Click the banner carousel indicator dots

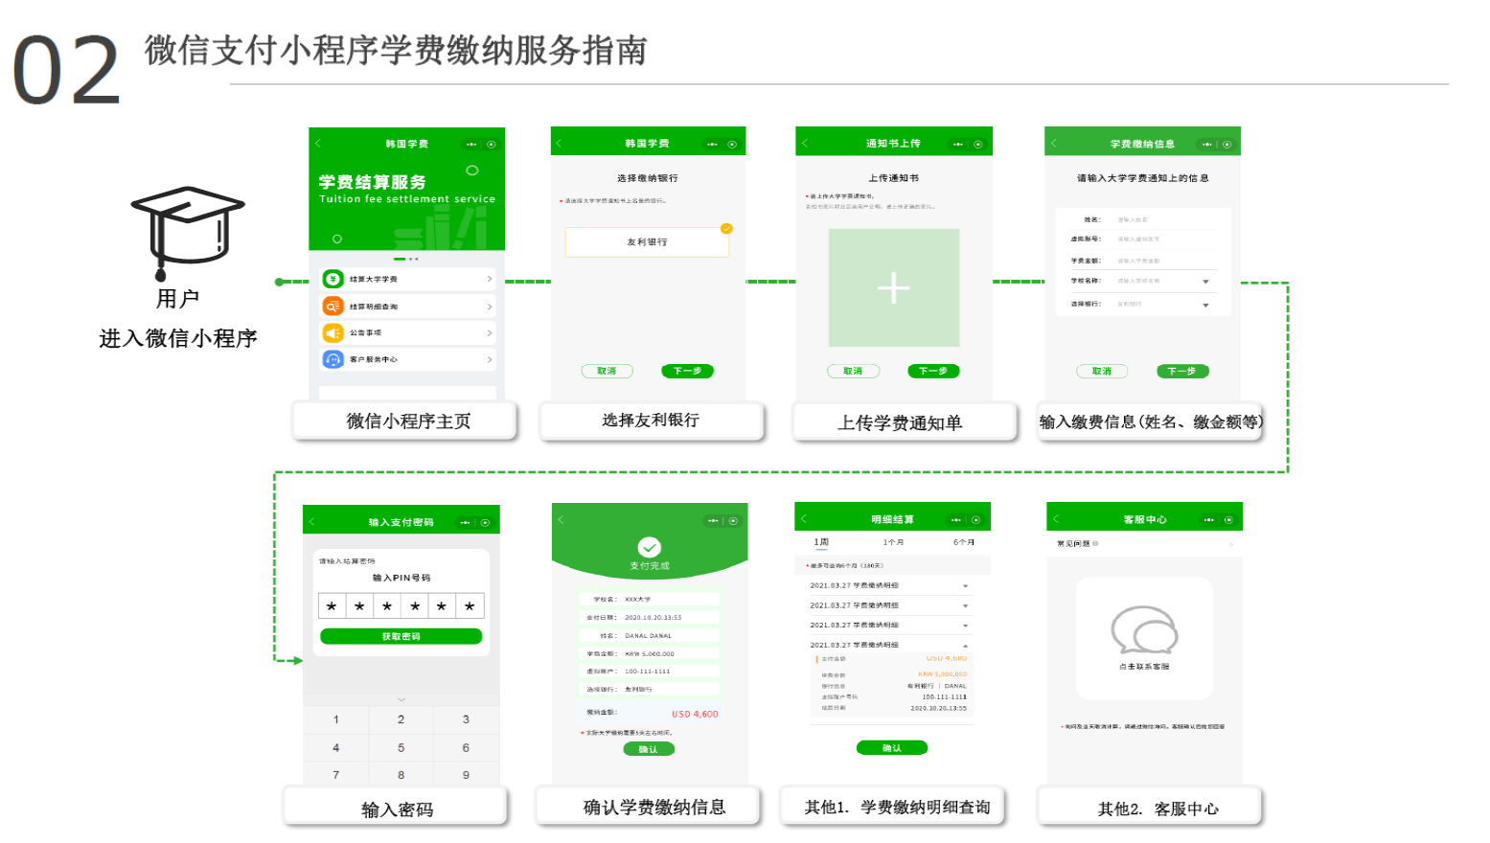[x=406, y=259]
